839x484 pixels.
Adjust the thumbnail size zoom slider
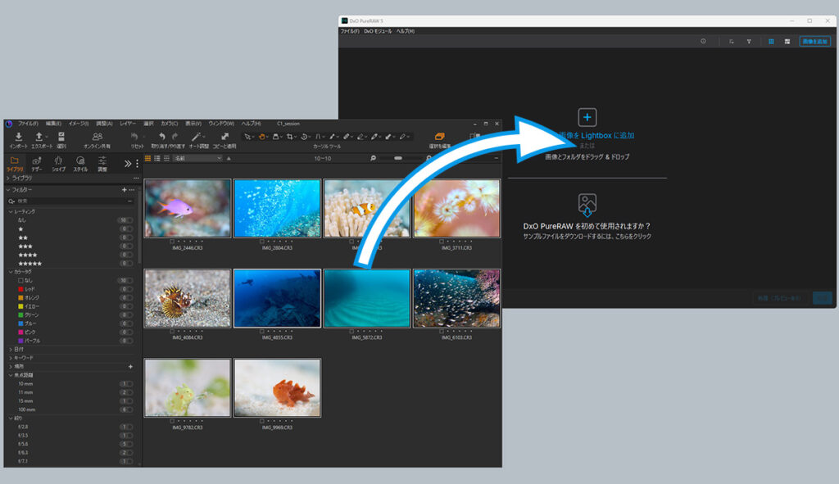(x=398, y=158)
